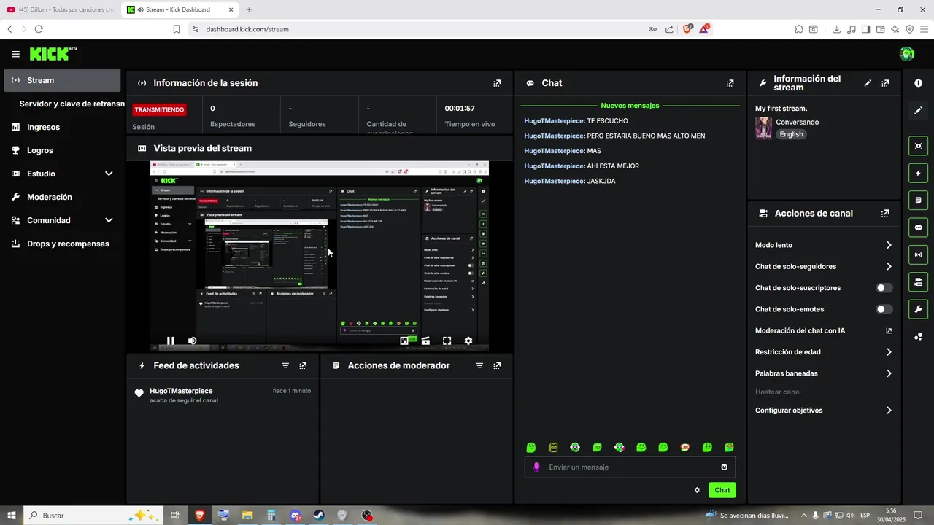Toggle the moderator actions widget in right rail

pyautogui.click(x=918, y=201)
